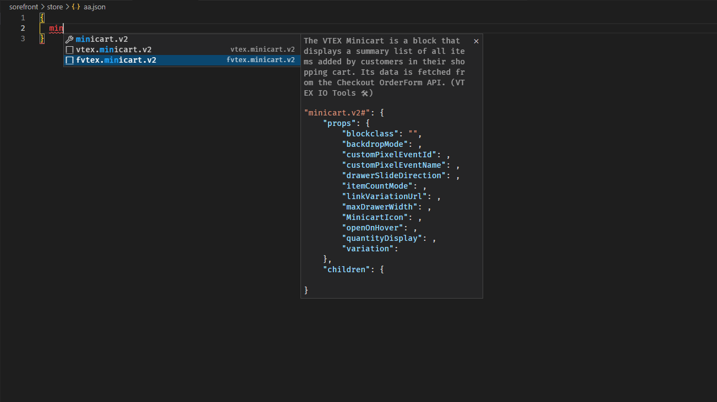The image size is (717, 402).
Task: Click line number 3 in gutter
Action: click(x=23, y=38)
